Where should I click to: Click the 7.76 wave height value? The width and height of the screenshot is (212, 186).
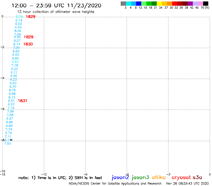tap(9, 129)
